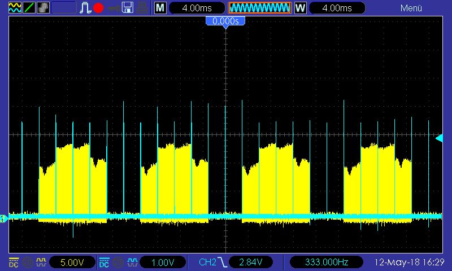
Task: Click the W window timebase icon
Action: pos(300,8)
